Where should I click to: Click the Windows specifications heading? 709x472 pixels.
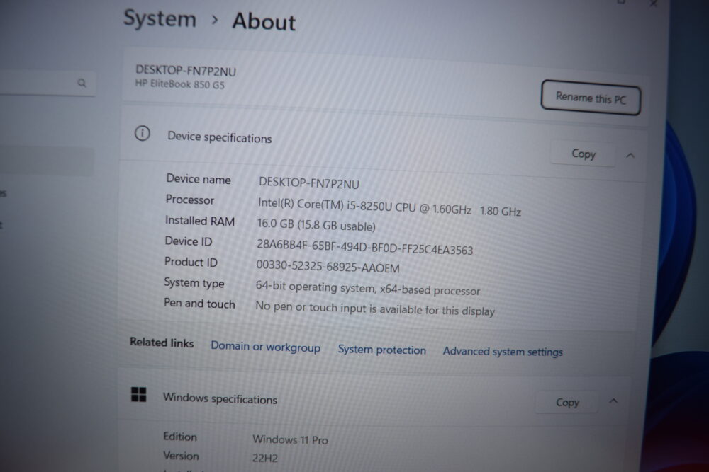220,398
